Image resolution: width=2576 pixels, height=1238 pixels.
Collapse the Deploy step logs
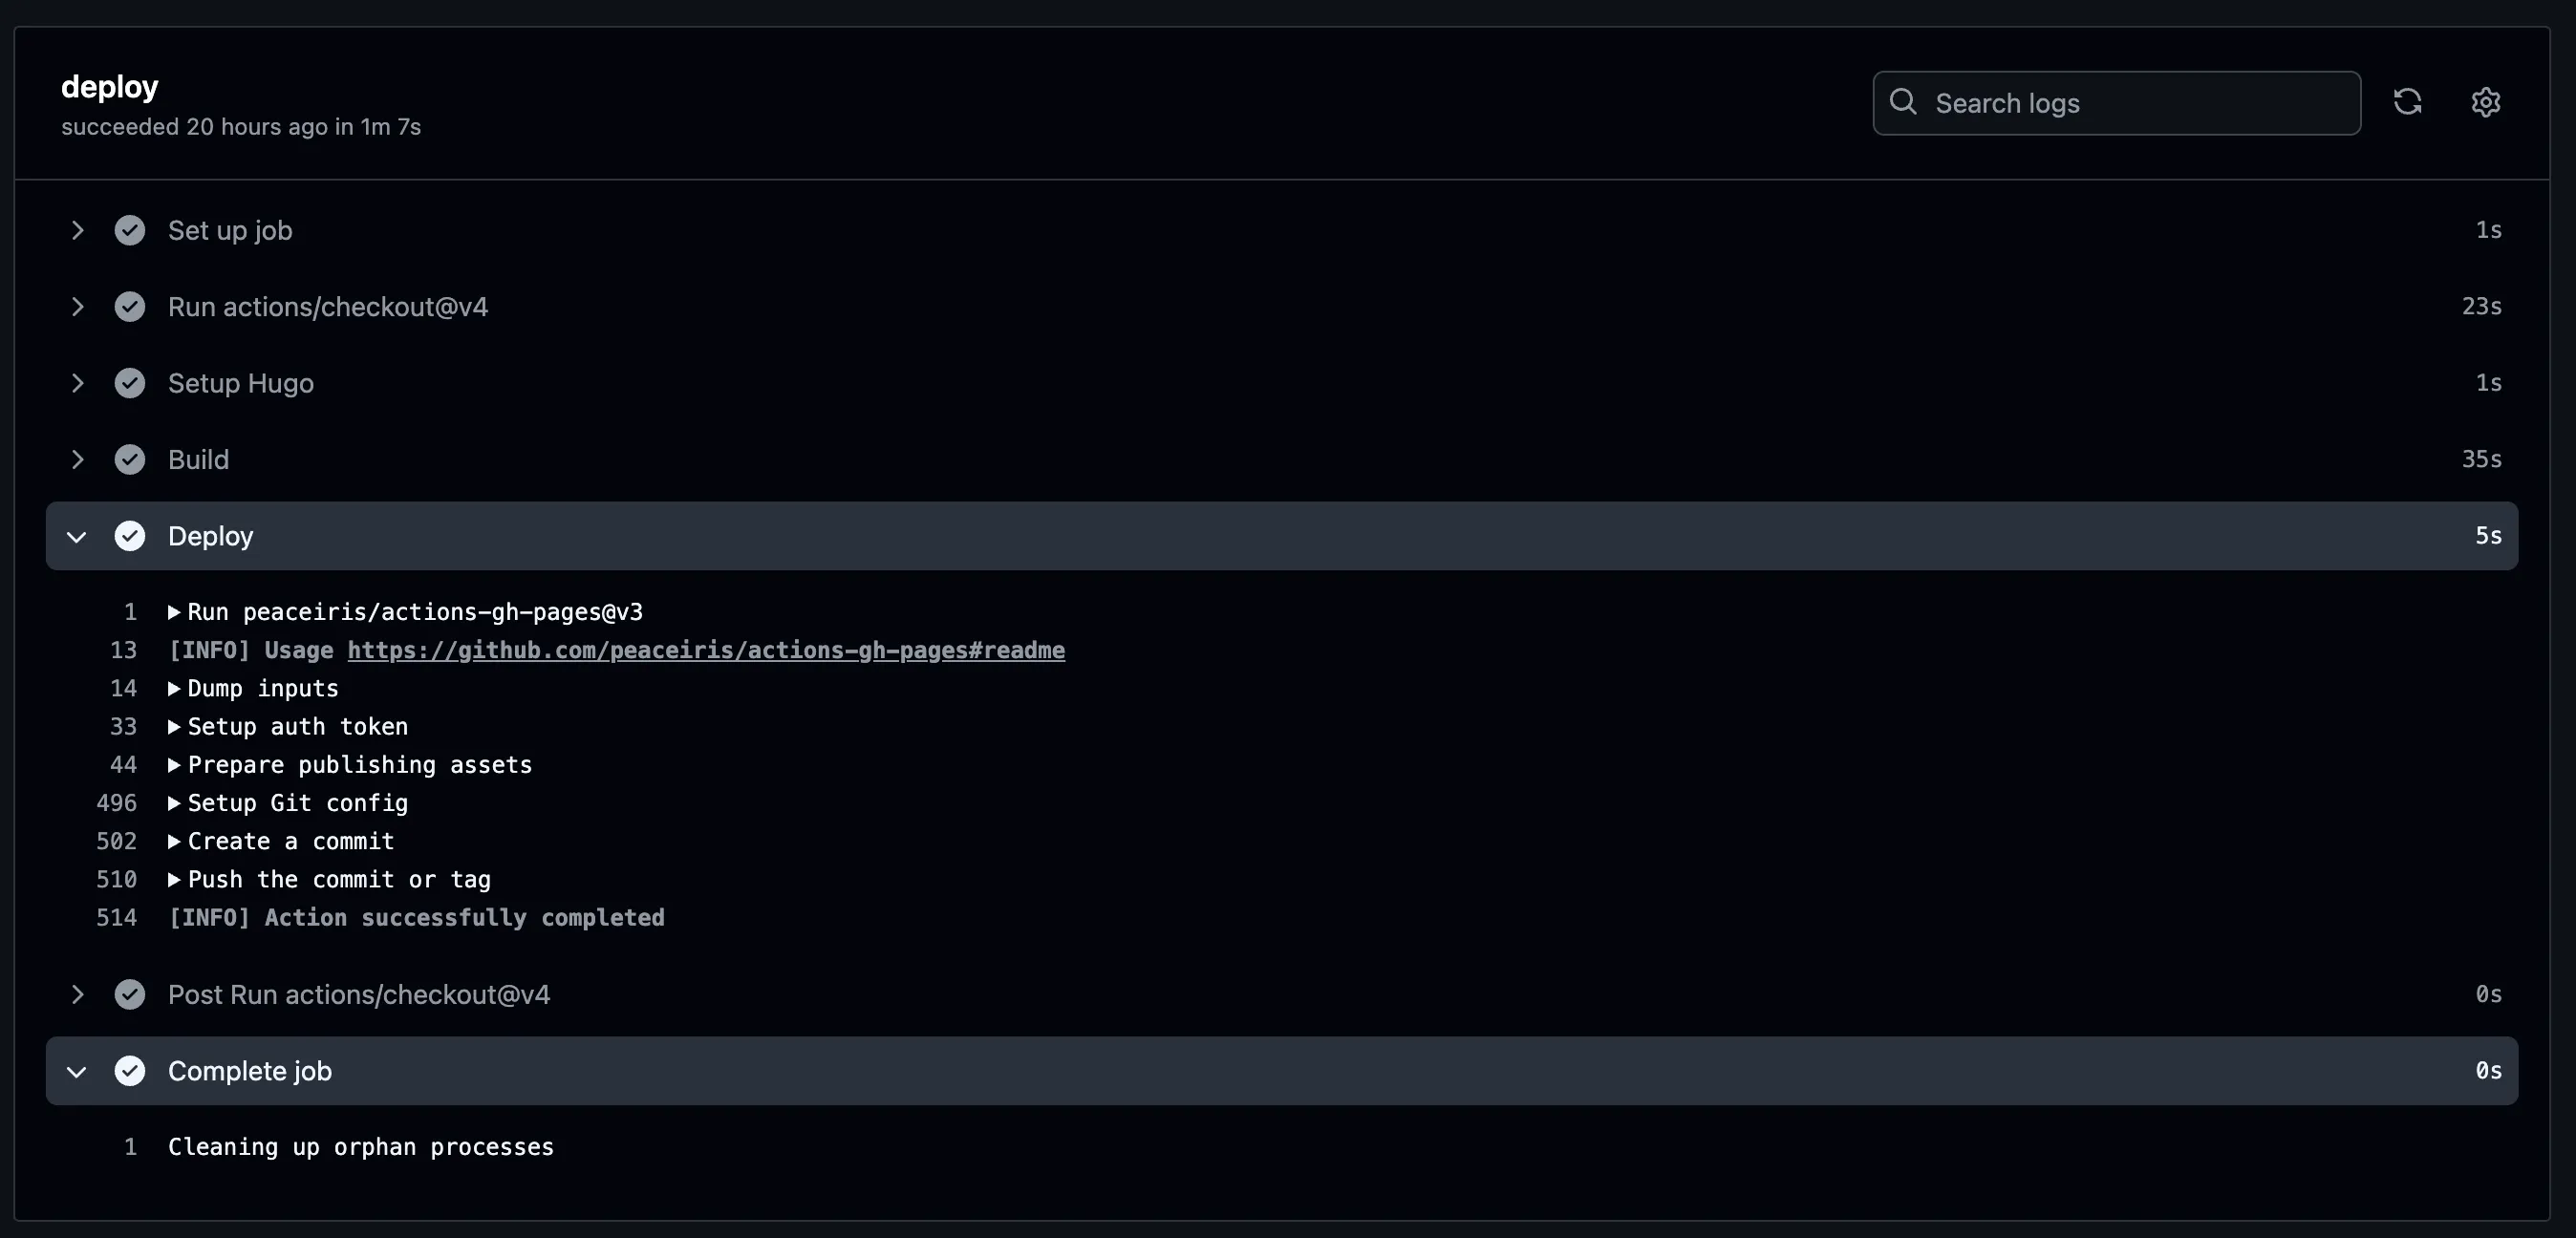tap(76, 536)
